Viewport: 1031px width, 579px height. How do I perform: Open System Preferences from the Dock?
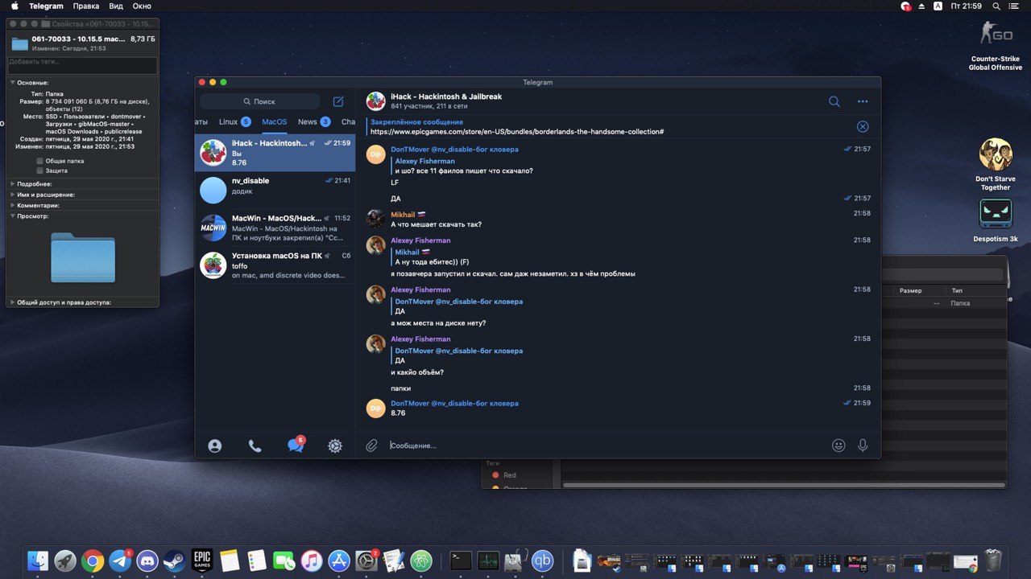point(366,561)
